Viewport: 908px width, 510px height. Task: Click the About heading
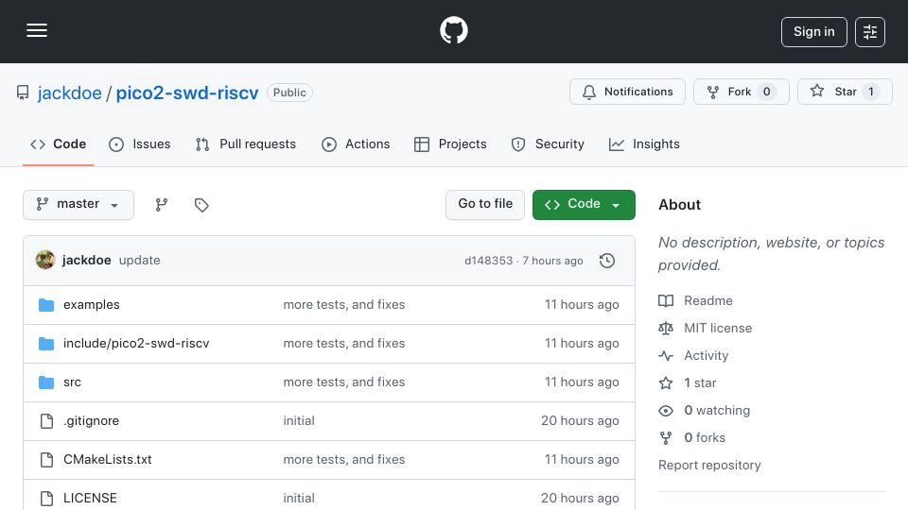(679, 205)
